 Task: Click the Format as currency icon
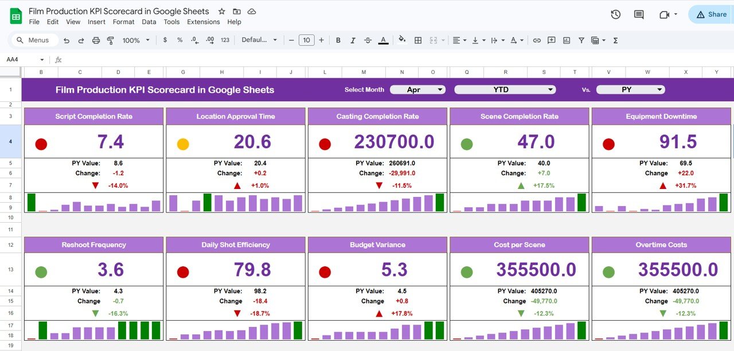click(165, 40)
